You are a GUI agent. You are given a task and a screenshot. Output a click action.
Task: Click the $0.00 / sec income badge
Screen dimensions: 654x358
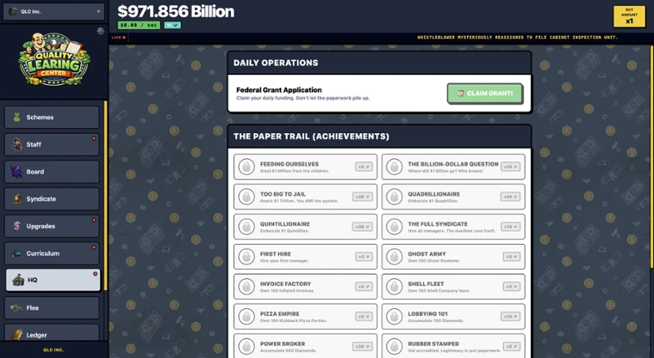click(x=139, y=25)
